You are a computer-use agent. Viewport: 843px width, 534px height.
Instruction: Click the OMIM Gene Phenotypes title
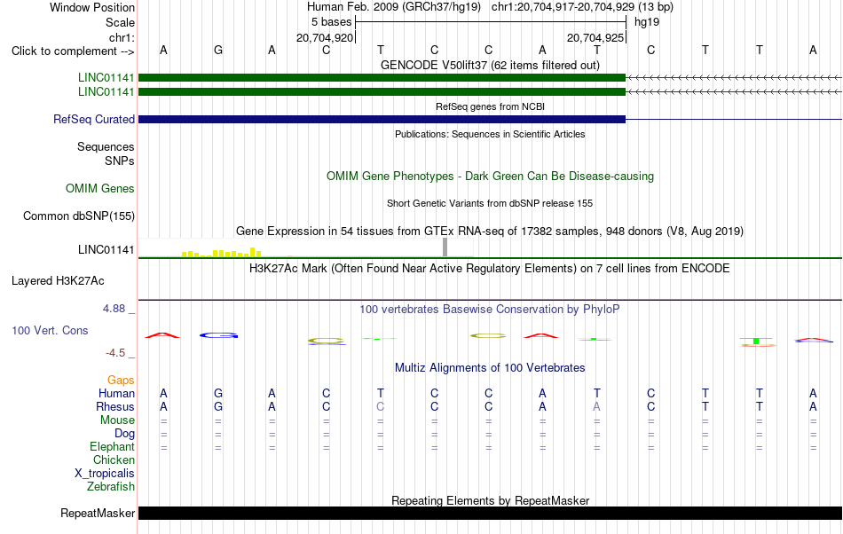(x=490, y=177)
